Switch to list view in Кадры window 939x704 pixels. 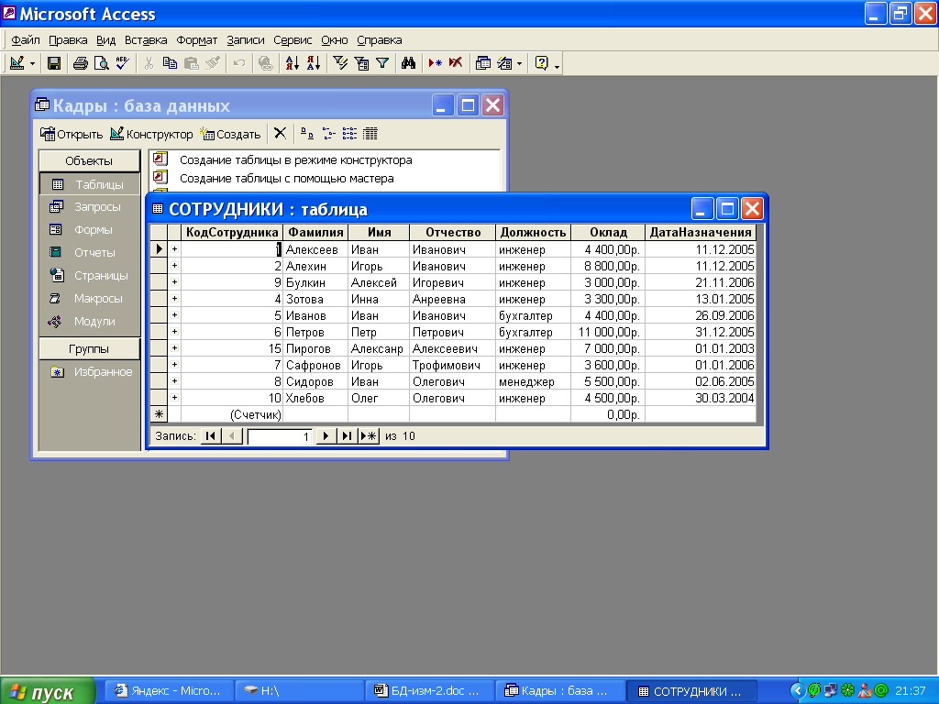[x=349, y=134]
